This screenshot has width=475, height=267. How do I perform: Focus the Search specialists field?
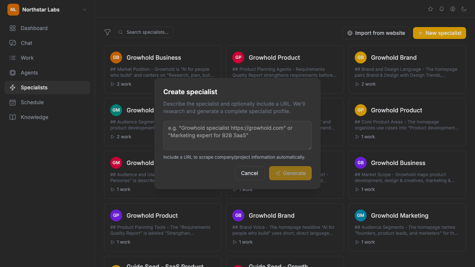(x=144, y=32)
